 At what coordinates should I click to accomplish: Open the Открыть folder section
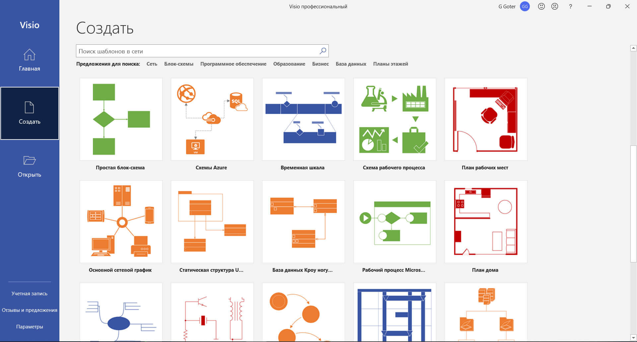[x=30, y=166]
